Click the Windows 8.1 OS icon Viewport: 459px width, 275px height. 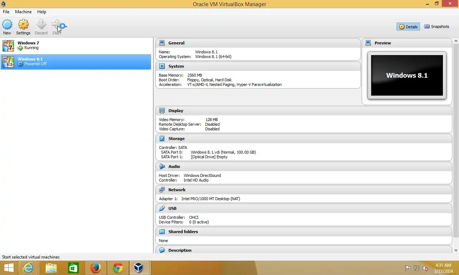pos(8,62)
